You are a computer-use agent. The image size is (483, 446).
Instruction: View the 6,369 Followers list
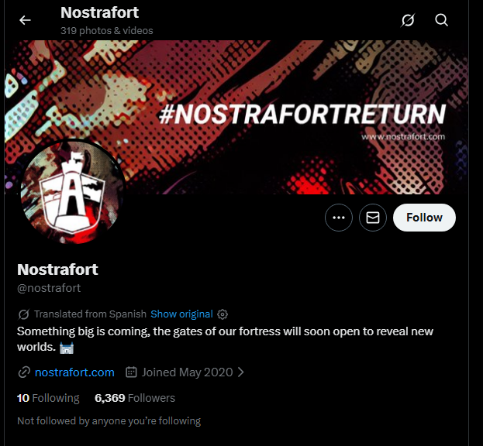coord(135,398)
